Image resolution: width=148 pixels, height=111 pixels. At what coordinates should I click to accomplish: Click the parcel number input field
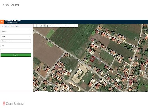click(16, 50)
